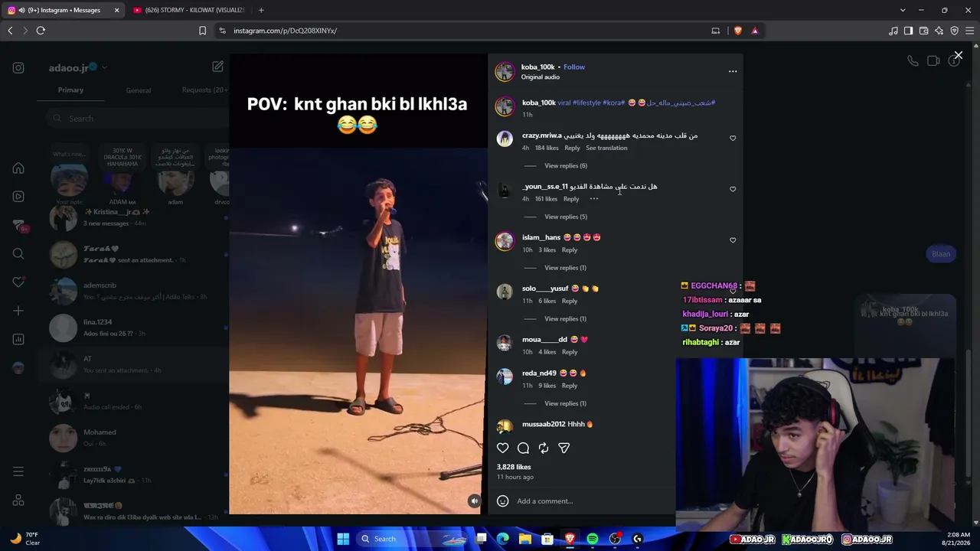980x551 pixels.
Task: Open Reels from the sidebar
Action: (x=18, y=197)
